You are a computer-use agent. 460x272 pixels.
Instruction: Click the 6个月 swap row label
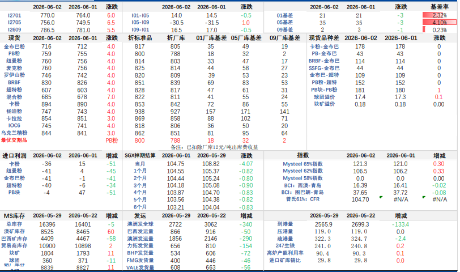pos(140,207)
